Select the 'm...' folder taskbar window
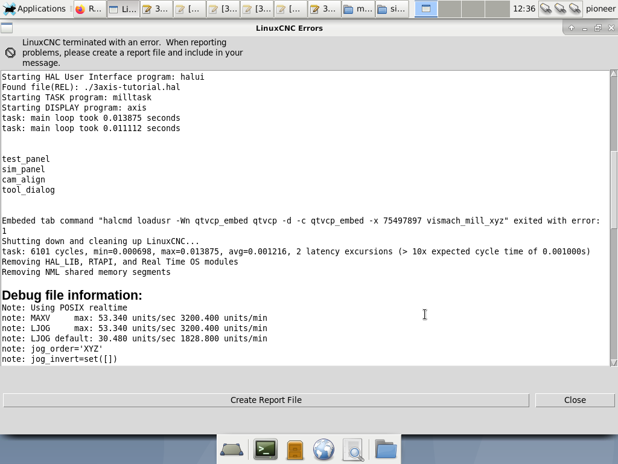The height and width of the screenshot is (464, 618). [358, 9]
